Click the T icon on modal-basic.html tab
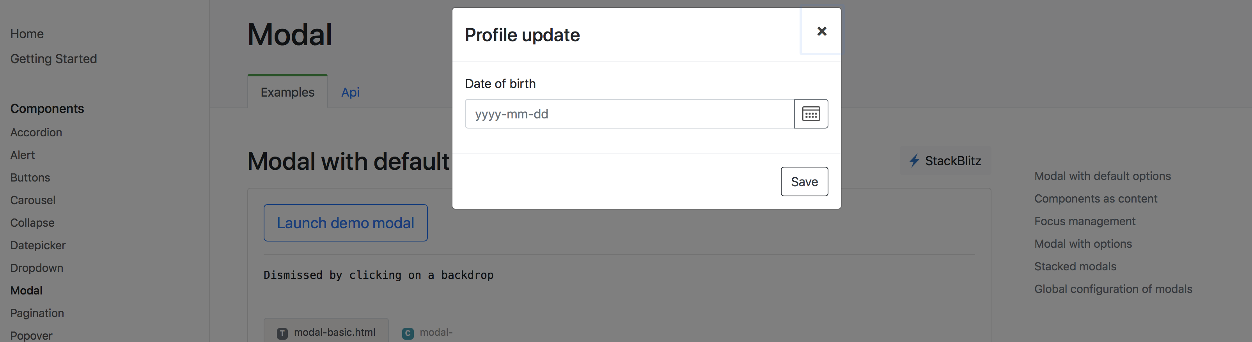1252x342 pixels. (282, 332)
